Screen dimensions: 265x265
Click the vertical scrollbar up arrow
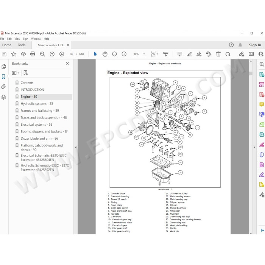[x=251, y=61]
